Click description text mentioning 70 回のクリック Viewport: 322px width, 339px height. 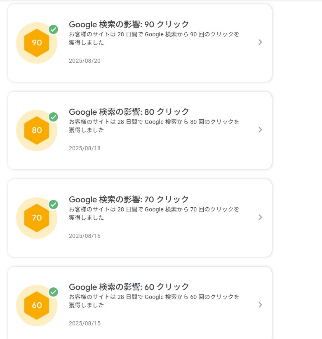[154, 213]
